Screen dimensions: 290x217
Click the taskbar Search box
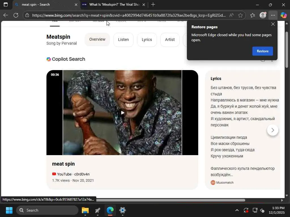click(47, 210)
